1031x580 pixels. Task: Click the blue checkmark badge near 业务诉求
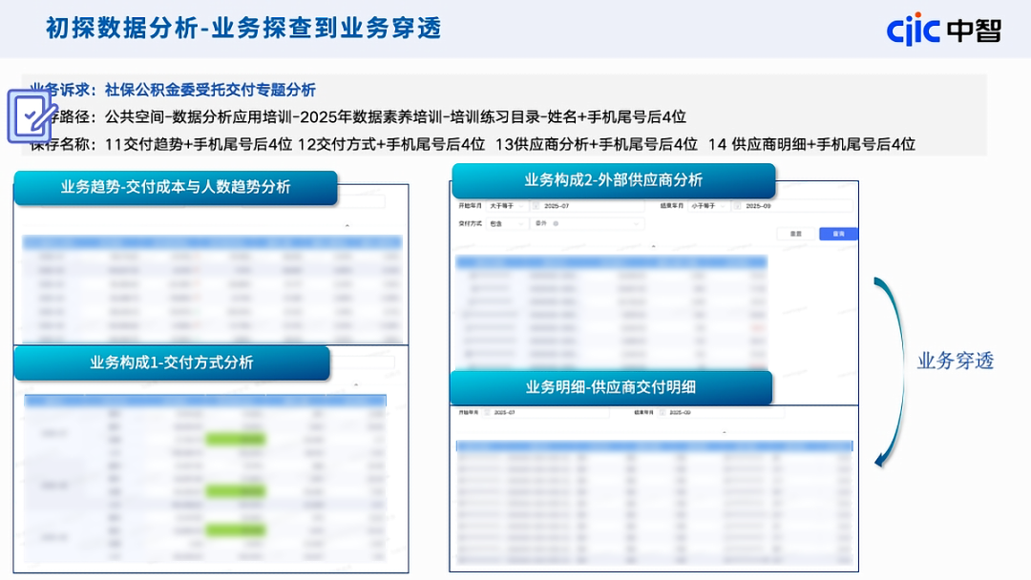(31, 114)
